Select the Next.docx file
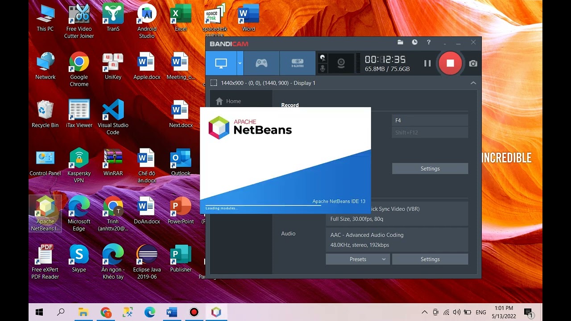This screenshot has height=321, width=571. click(x=181, y=115)
